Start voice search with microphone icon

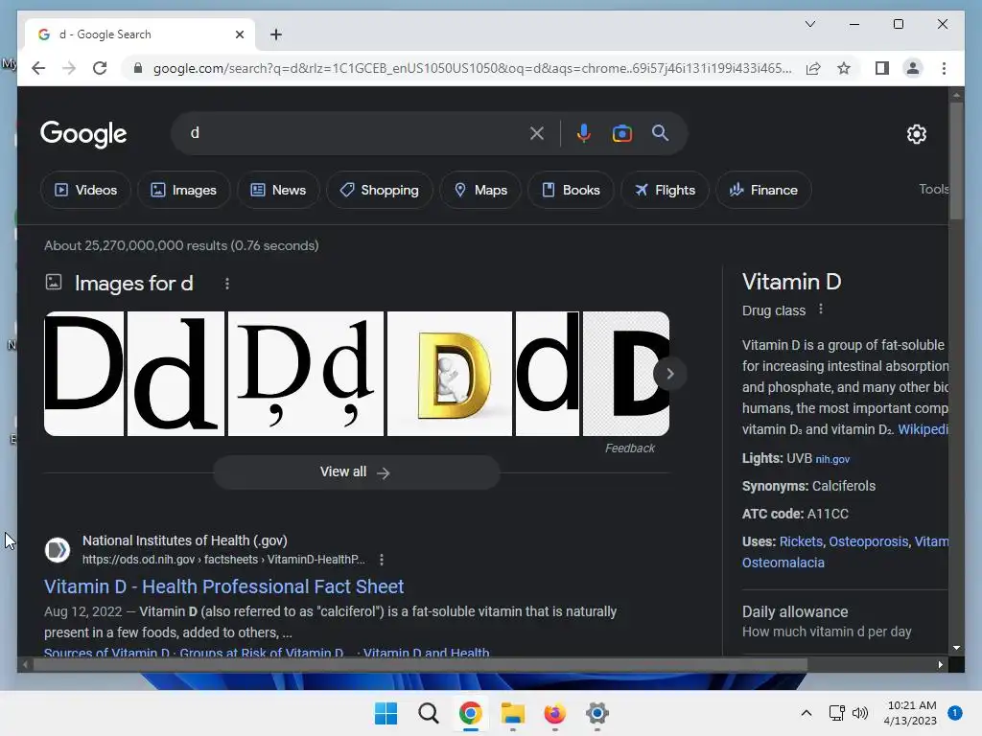tap(584, 133)
